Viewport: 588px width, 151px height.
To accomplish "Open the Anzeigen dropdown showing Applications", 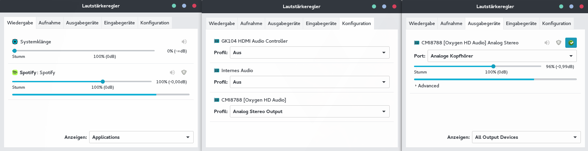I will click(x=141, y=137).
